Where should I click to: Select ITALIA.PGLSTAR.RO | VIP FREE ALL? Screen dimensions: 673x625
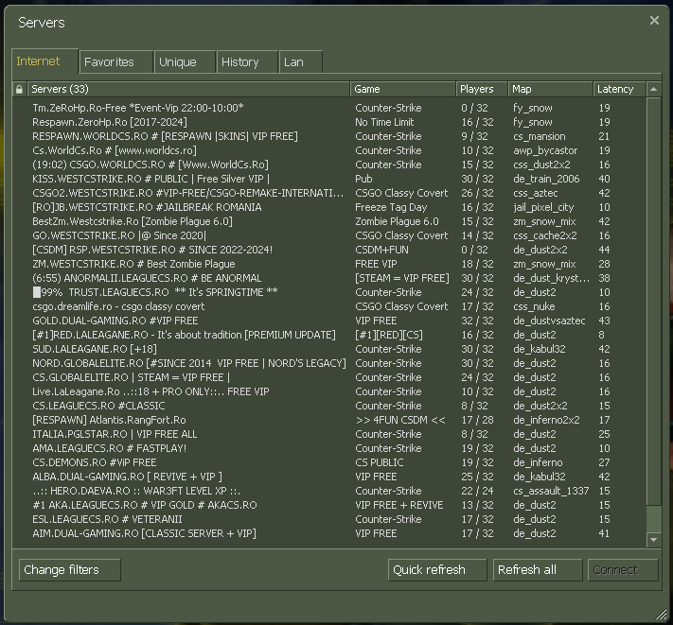(329, 434)
